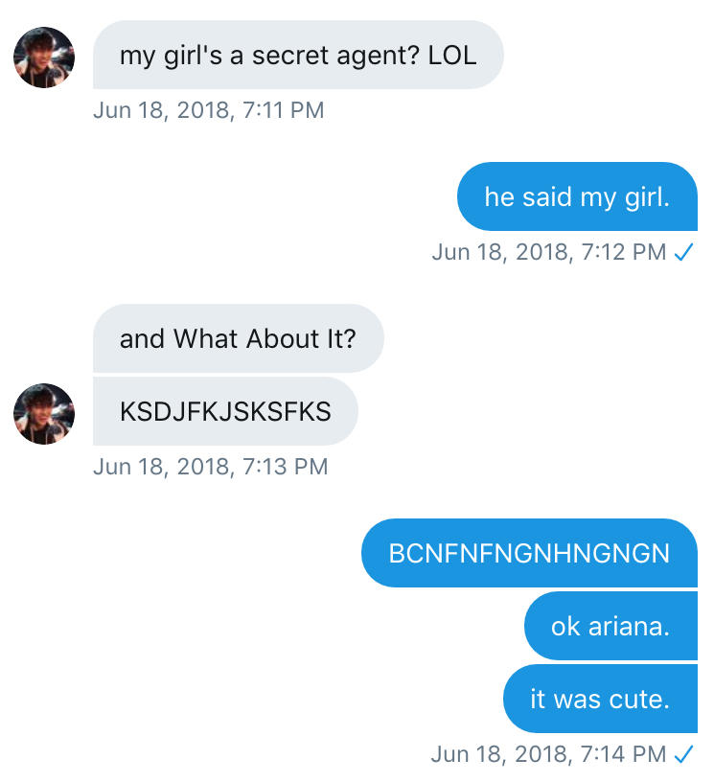Click the "ok ariana." message bubble

610,626
